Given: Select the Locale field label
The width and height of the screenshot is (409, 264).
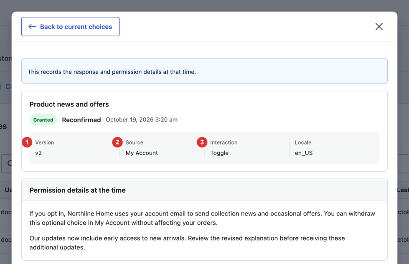Looking at the screenshot, I should pos(303,142).
